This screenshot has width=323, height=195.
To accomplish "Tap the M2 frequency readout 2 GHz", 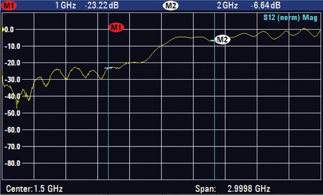I will [227, 5].
